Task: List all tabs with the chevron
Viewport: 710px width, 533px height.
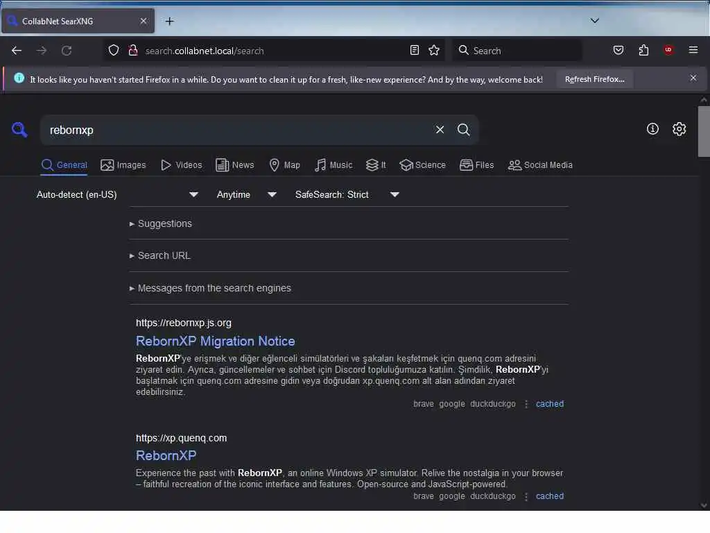Action: click(594, 21)
